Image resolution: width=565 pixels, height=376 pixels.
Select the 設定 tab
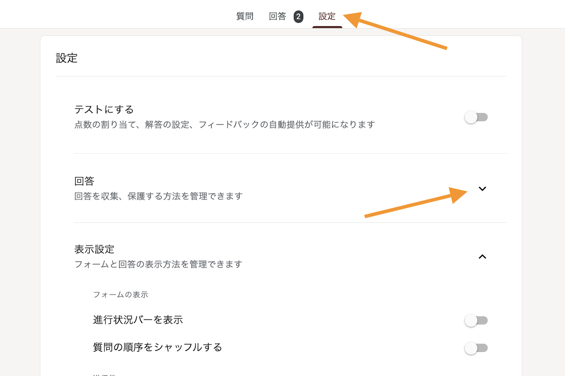pos(327,16)
